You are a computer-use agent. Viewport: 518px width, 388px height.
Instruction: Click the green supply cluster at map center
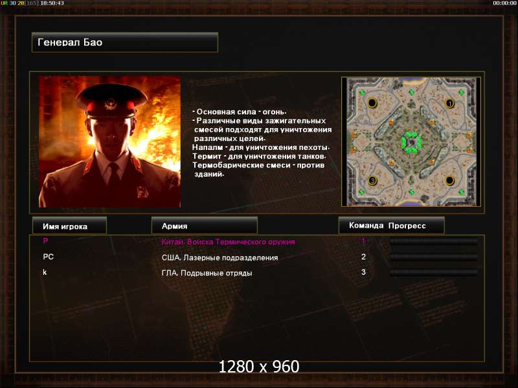click(x=411, y=142)
